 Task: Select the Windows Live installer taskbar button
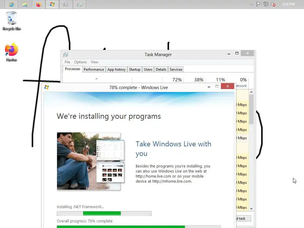[x=52, y=4]
